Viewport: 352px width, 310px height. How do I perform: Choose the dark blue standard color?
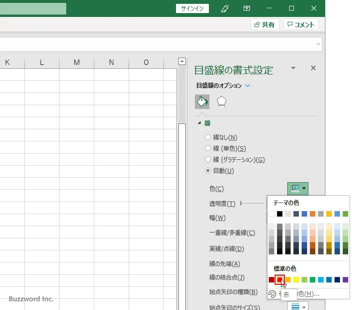tap(337, 279)
